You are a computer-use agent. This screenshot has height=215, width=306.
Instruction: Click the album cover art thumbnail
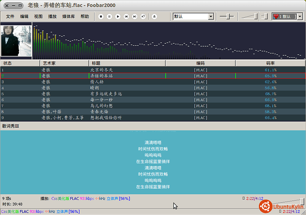click(x=16, y=41)
